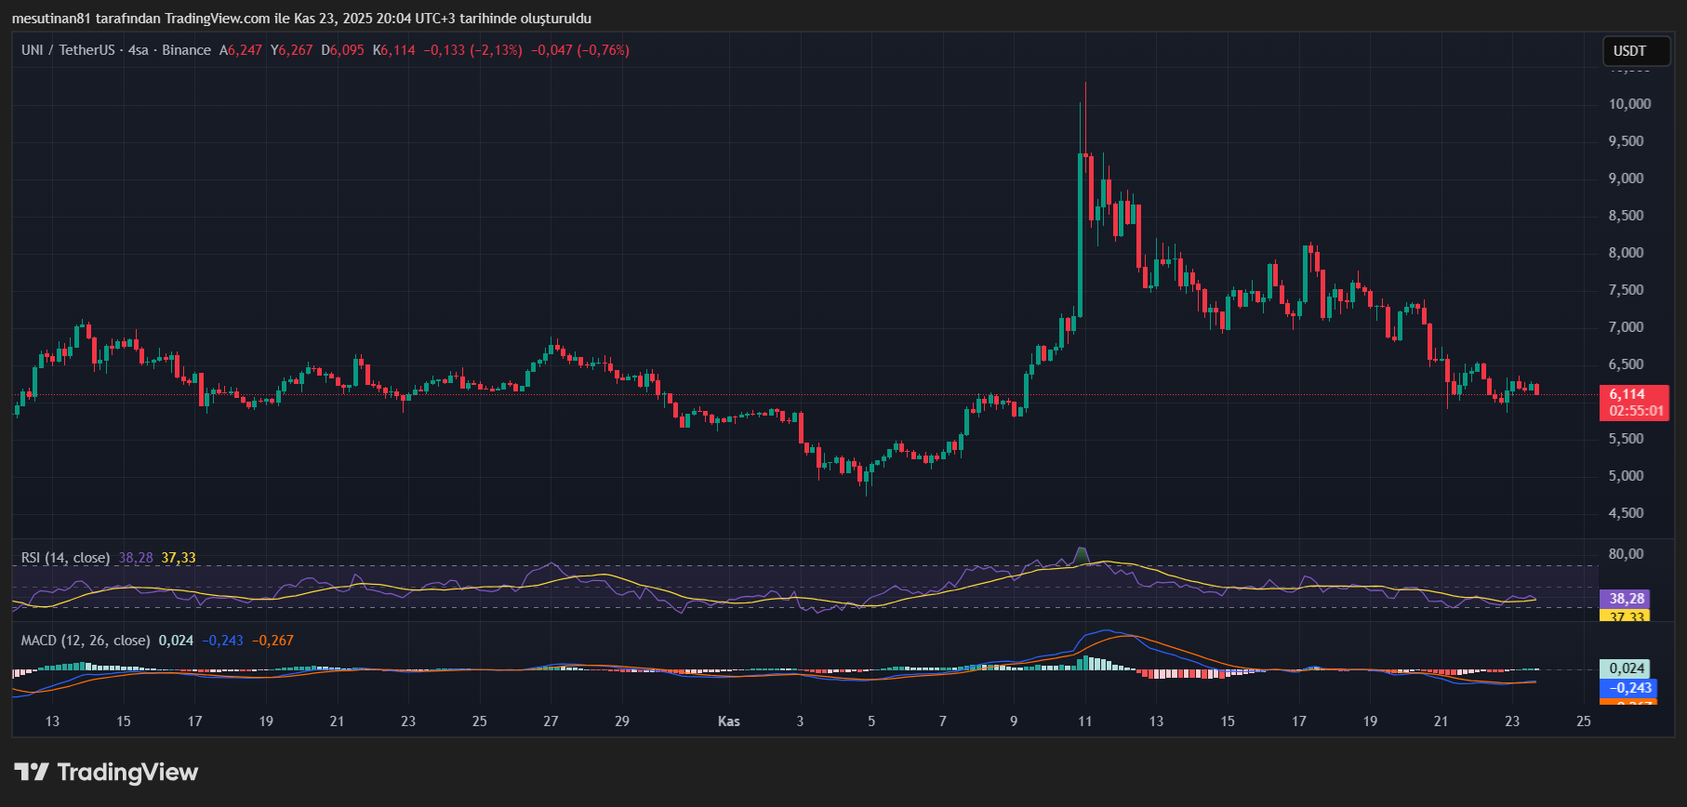Image resolution: width=1687 pixels, height=807 pixels.
Task: Click the TradingView logo icon
Action: point(32,772)
